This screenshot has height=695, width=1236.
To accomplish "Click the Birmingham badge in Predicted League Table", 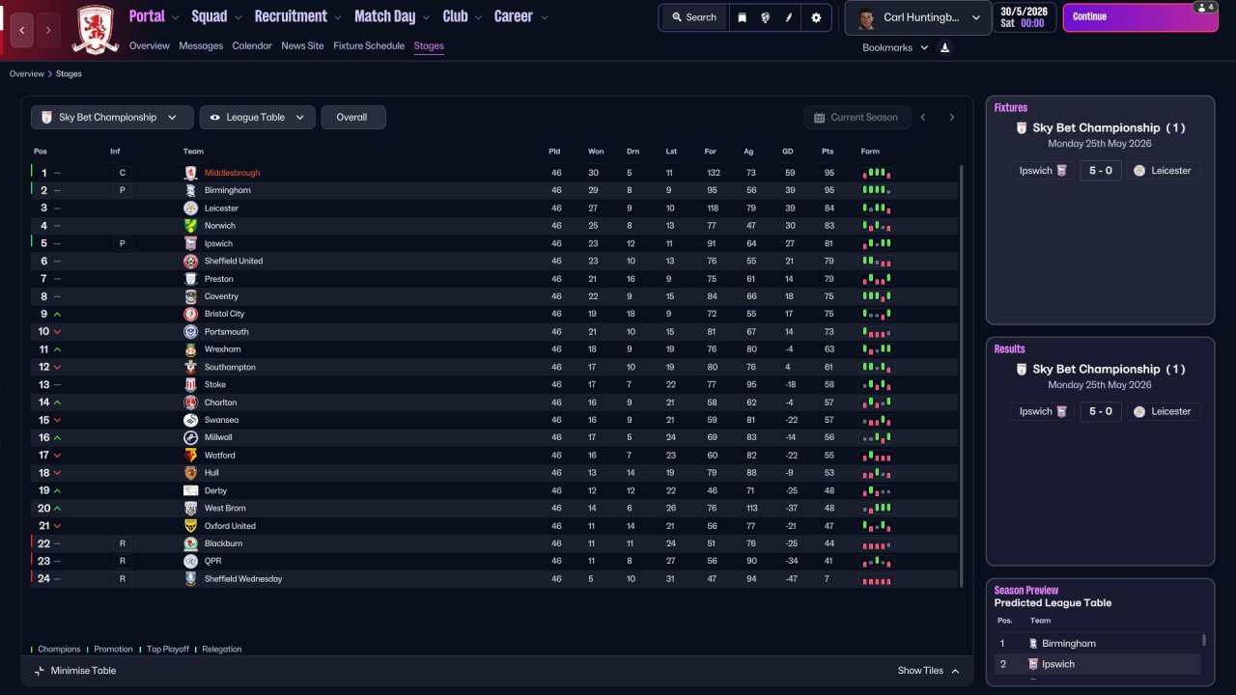I will coord(1033,644).
